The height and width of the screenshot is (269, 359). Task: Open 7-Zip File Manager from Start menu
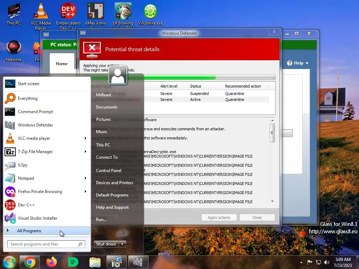pos(43,151)
